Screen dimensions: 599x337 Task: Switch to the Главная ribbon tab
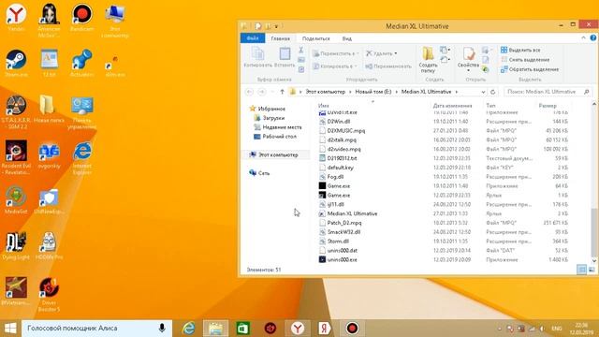pos(281,38)
